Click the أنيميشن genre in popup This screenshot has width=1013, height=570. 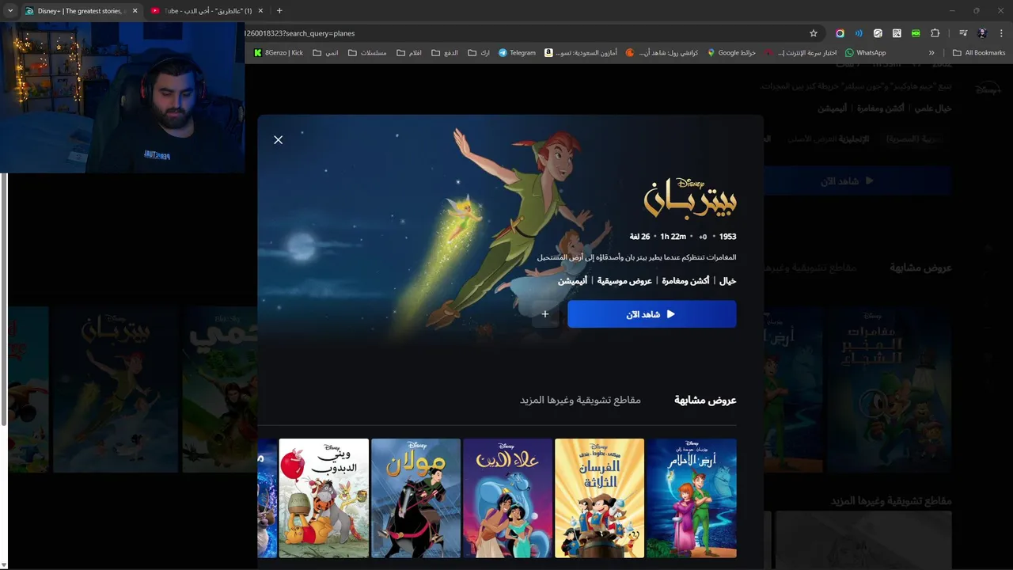click(x=573, y=281)
